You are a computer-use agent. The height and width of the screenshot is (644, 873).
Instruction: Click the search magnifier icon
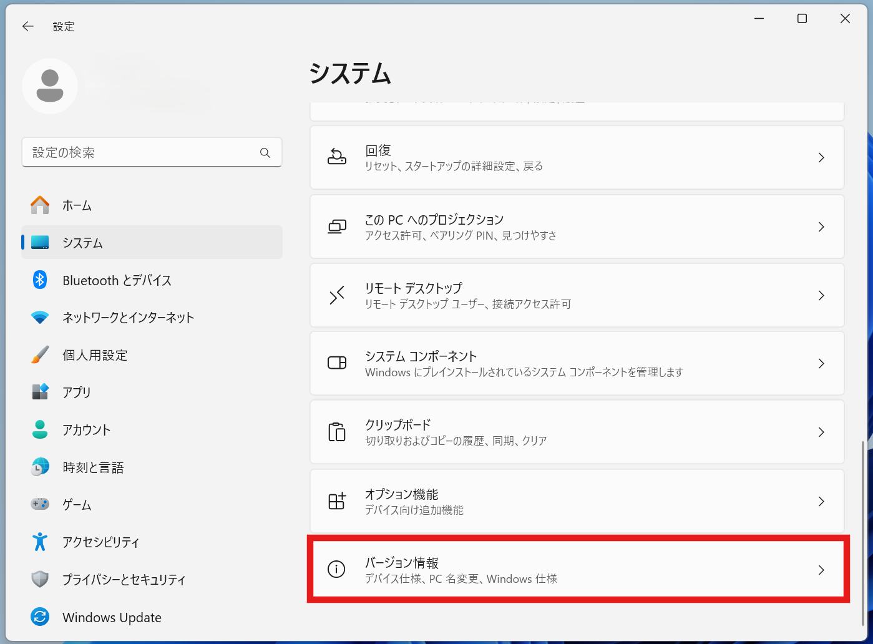pyautogui.click(x=265, y=153)
